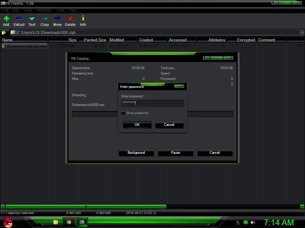Viewport: 305px width, 228px height.
Task: Open File Explorer from the taskbar
Action: 56,222
